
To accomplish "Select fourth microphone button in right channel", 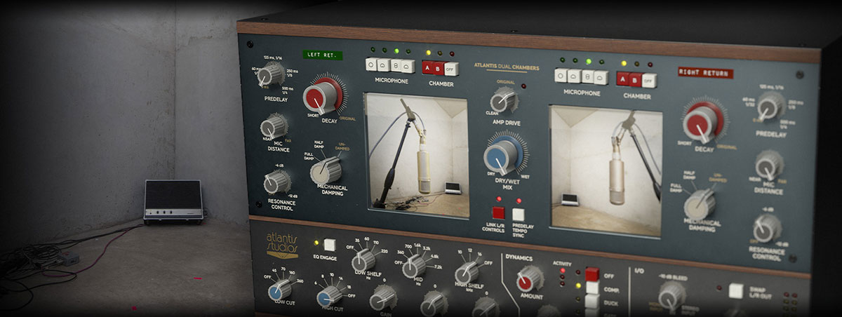I will [599, 77].
